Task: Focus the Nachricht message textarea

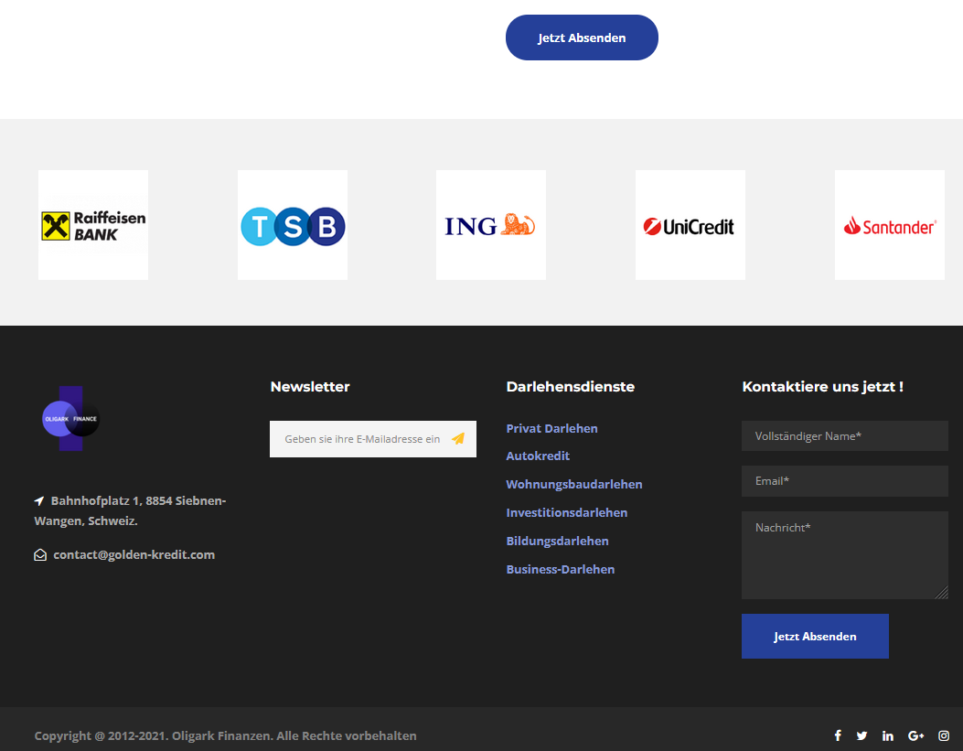Action: coord(844,555)
